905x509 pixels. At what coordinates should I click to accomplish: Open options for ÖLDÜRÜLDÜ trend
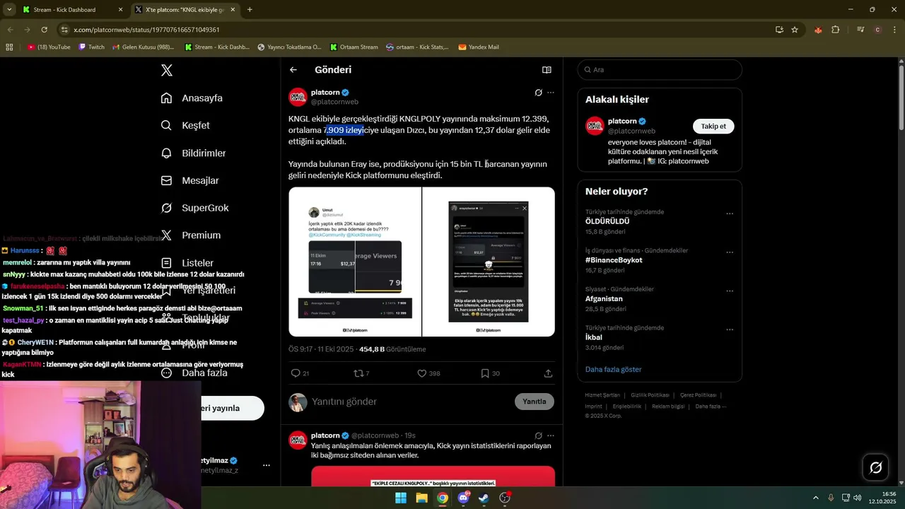(730, 213)
